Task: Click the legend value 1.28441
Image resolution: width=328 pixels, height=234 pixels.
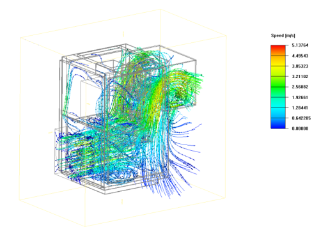Action: (x=300, y=107)
